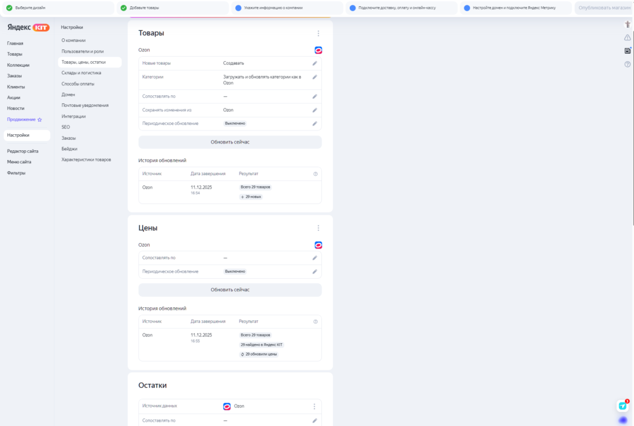Click the Ozon logo in the Товары card
This screenshot has height=426, width=634.
pos(318,50)
